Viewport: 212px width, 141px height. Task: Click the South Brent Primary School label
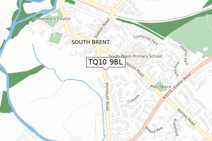135,56
